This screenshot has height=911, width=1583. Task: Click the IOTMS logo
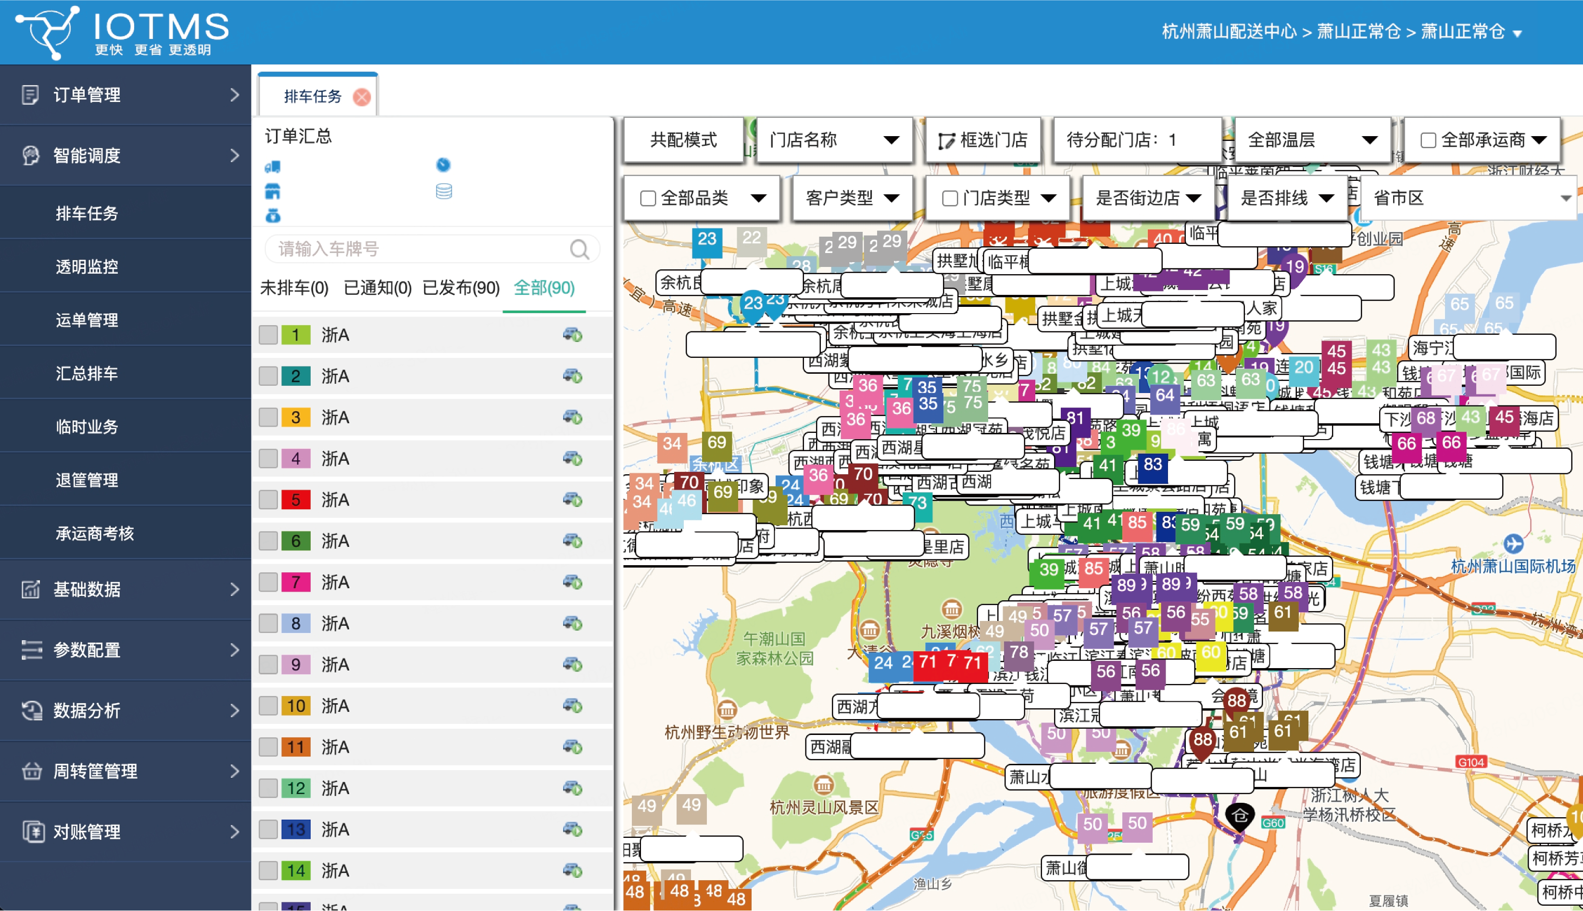pyautogui.click(x=123, y=32)
